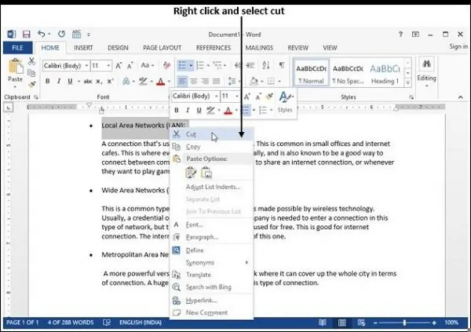Click Web Layout icon in status bar
The width and height of the screenshot is (471, 332).
click(x=361, y=323)
